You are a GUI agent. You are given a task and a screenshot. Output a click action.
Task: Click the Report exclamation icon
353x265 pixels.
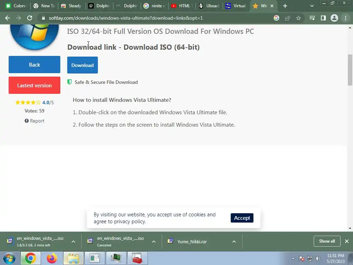(x=27, y=121)
